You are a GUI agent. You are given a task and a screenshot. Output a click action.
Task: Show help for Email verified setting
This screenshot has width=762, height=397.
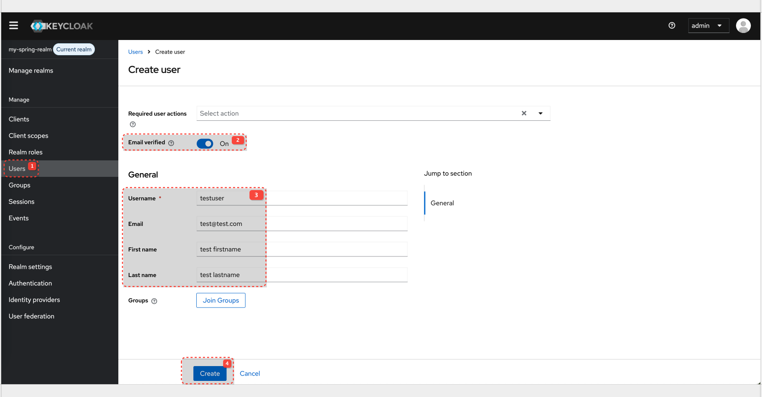(172, 143)
